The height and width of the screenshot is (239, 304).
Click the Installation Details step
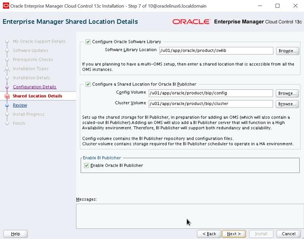(x=31, y=78)
